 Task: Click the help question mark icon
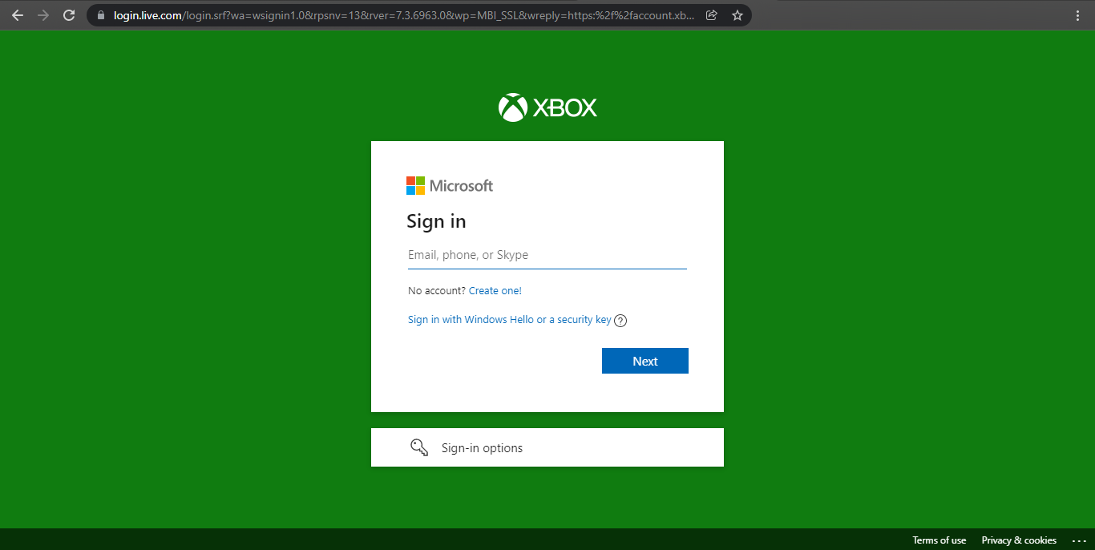point(620,321)
